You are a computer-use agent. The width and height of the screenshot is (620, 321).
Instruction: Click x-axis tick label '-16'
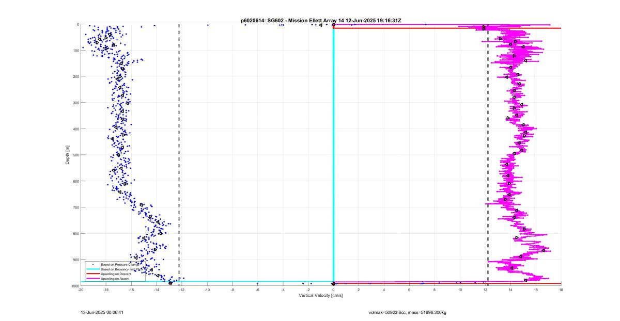[131, 290]
